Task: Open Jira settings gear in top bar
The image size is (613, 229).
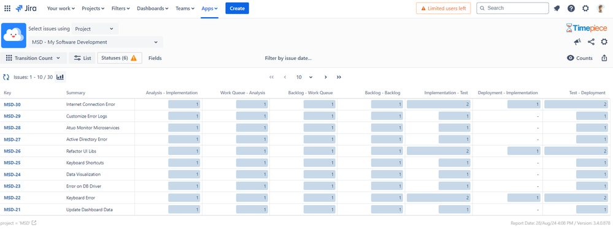Action: pyautogui.click(x=585, y=8)
